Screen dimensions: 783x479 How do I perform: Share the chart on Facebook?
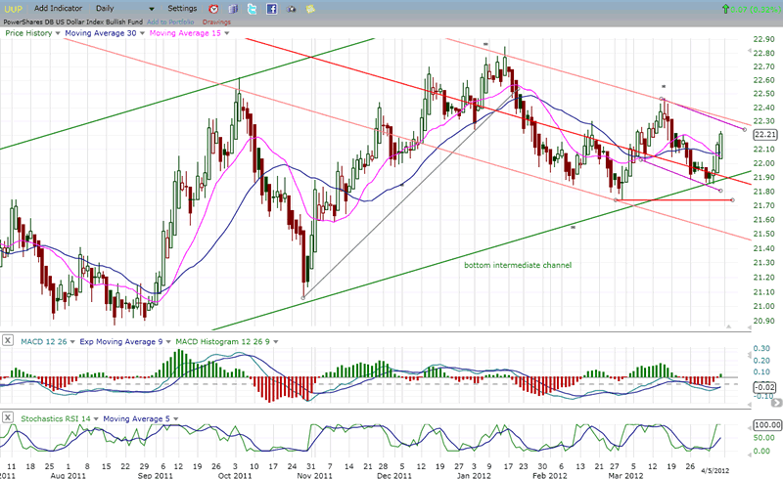click(272, 9)
